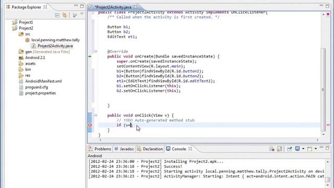The image size is (334, 188).
Task: Close the *Project2Activity.java editor tab
Action: click(x=136, y=7)
